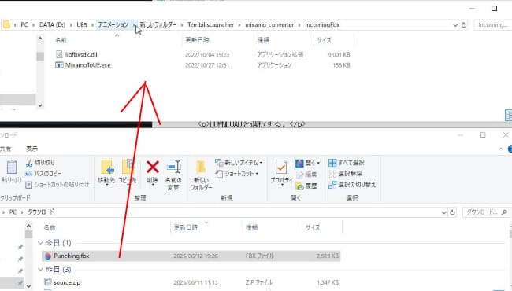This screenshot has height=291, width=512.
Task: Click Deselect all in ribbon
Action: click(x=346, y=173)
